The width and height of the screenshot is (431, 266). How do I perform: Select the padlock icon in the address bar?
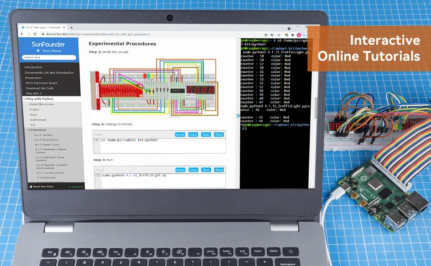click(x=42, y=34)
